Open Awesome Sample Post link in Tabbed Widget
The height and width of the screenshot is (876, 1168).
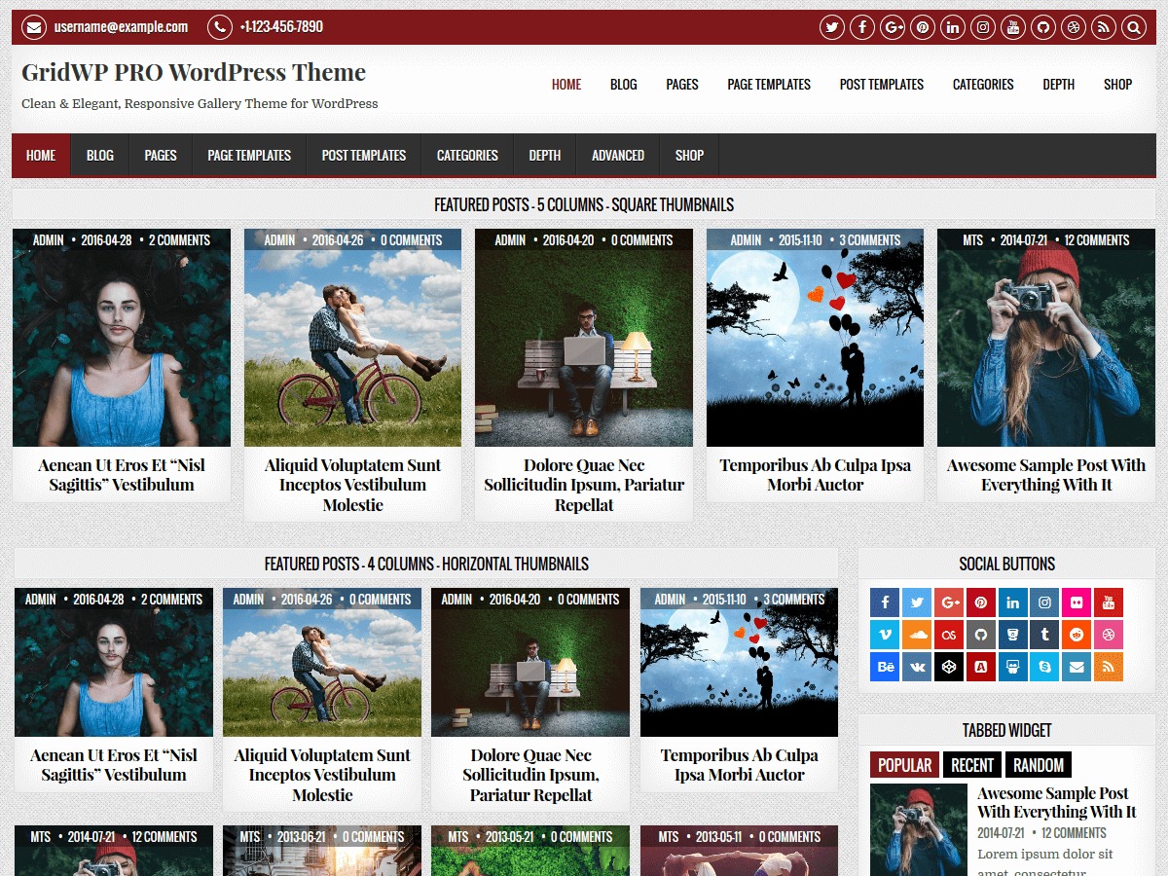(x=1056, y=802)
